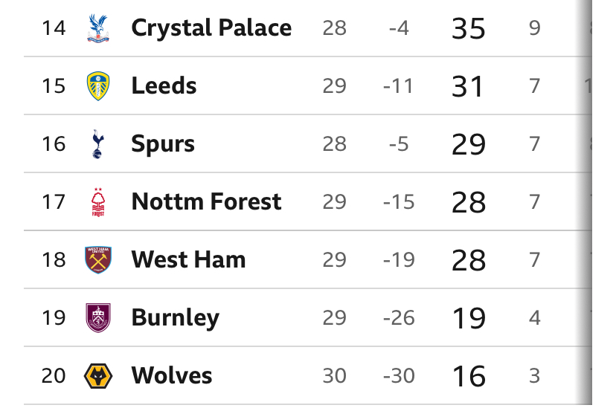Image resolution: width=616 pixels, height=408 pixels.
Task: Click position number 17 in table
Action: [x=54, y=201]
